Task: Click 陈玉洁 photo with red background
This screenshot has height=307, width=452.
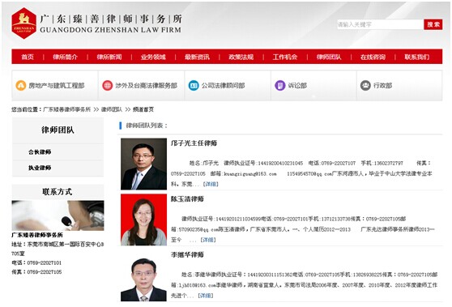Action: [x=143, y=220]
